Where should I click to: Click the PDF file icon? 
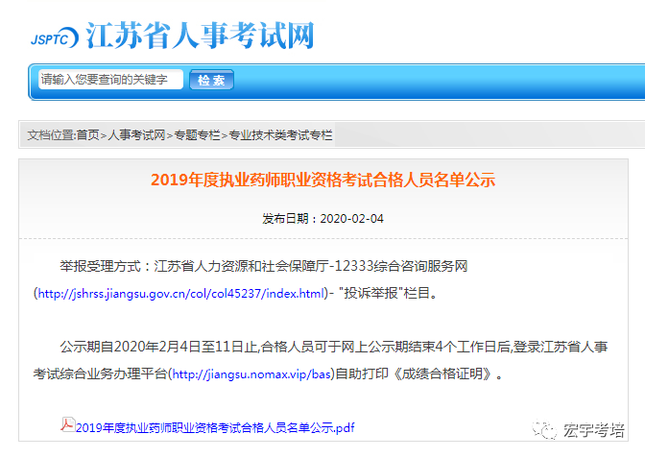68,424
